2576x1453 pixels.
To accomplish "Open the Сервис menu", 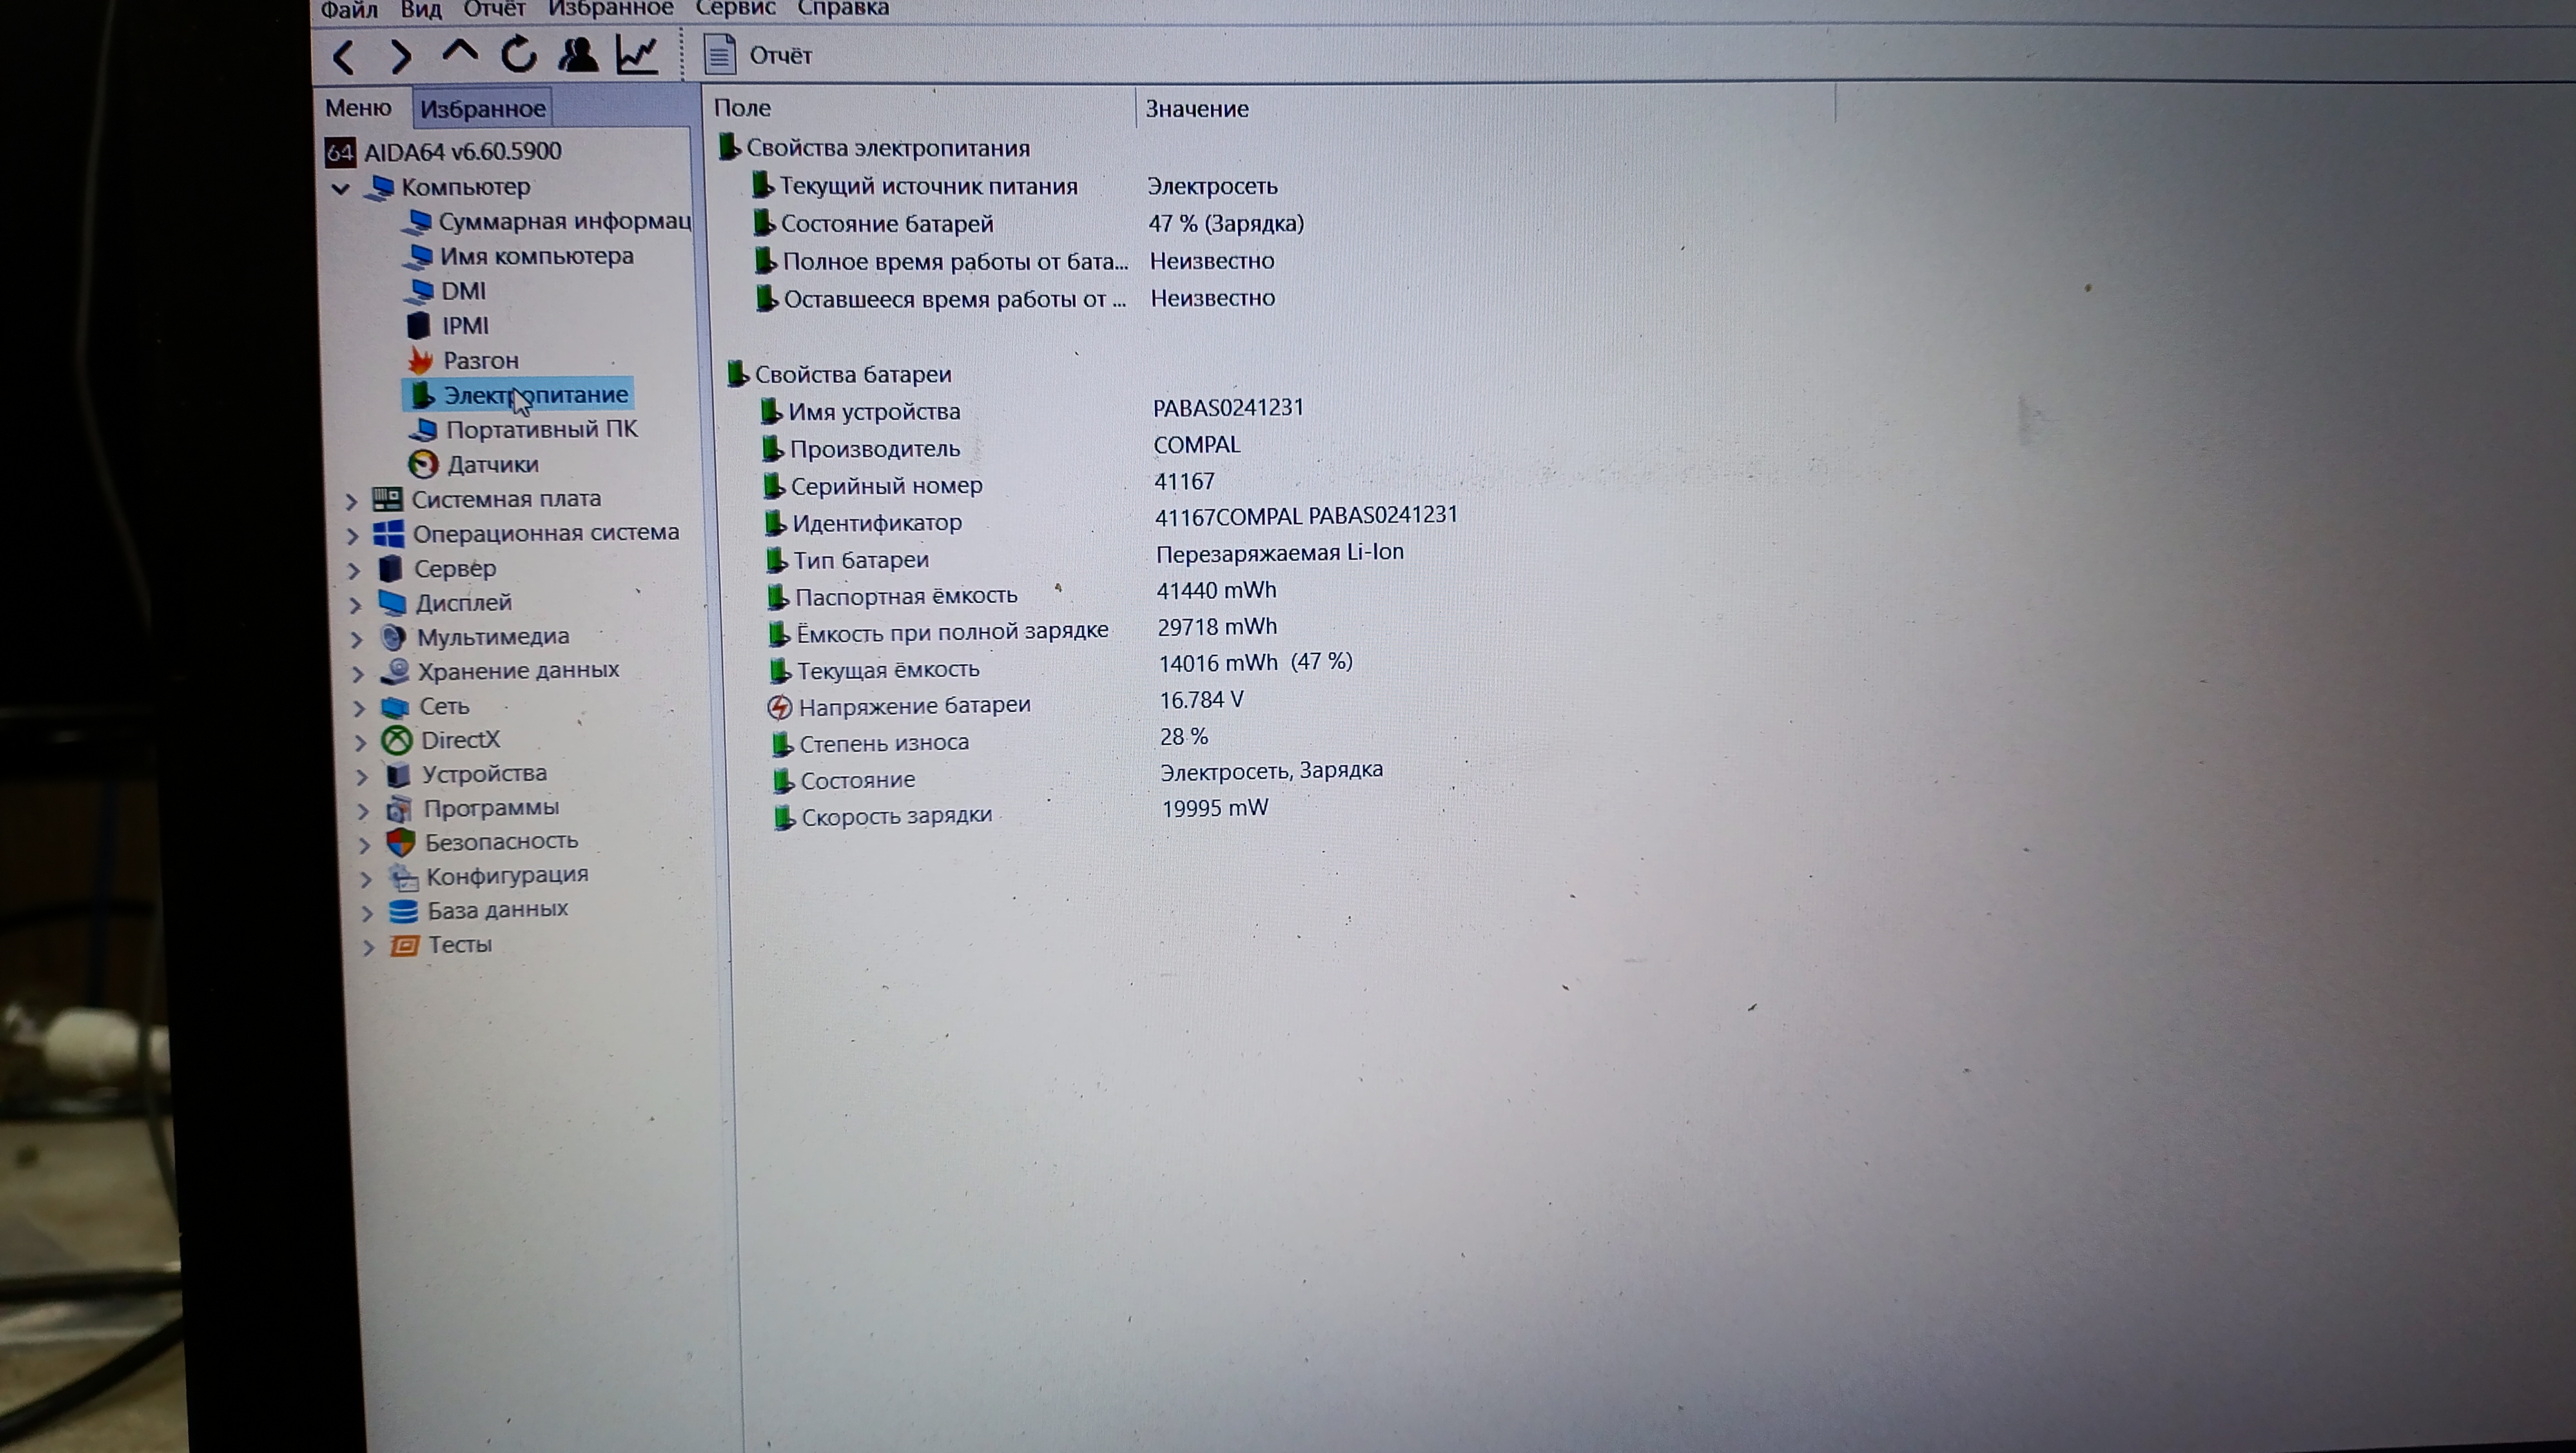I will pos(735,9).
